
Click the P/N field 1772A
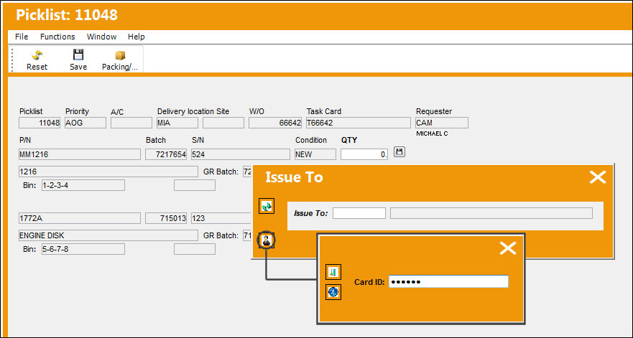click(80, 218)
